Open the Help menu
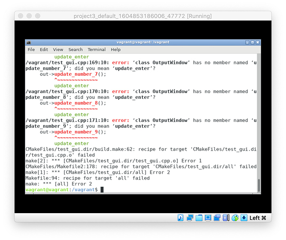This screenshot has height=240, width=286. point(116,49)
